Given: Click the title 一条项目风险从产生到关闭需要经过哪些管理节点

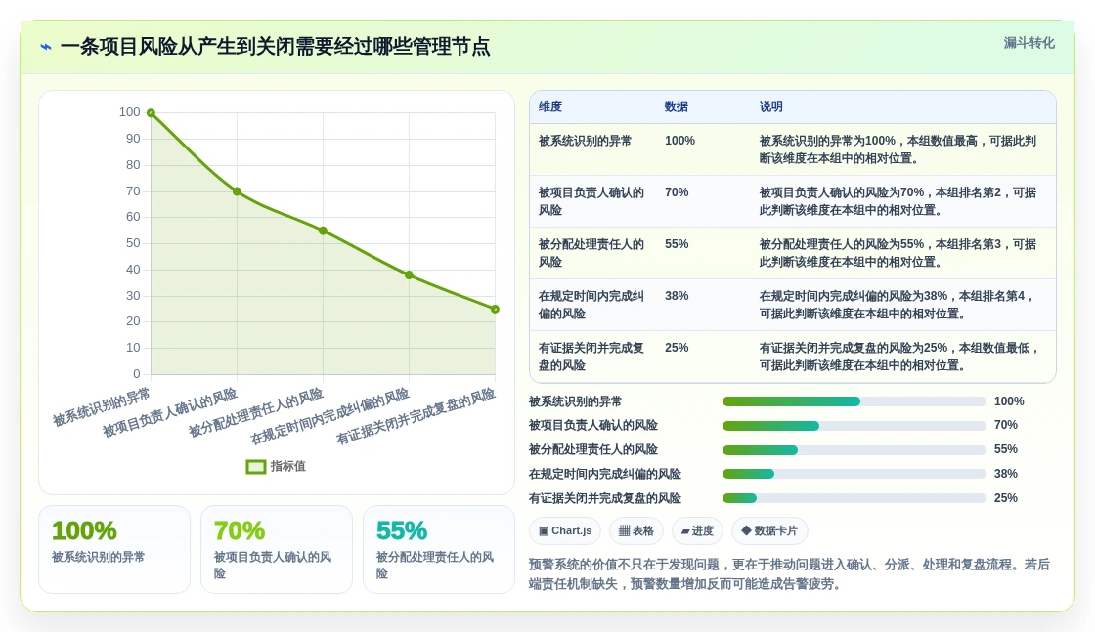Looking at the screenshot, I should coord(275,47).
